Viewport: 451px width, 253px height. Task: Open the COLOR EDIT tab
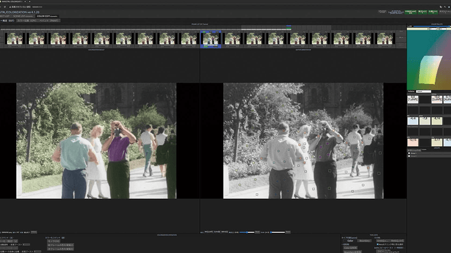click(47, 16)
